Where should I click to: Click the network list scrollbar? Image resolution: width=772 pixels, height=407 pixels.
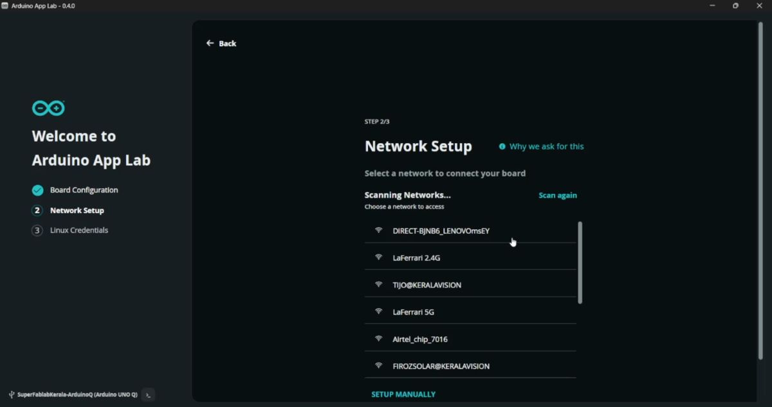tap(580, 262)
